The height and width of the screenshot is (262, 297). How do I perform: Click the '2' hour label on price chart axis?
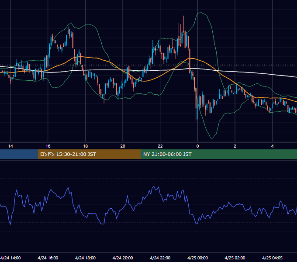(235, 146)
